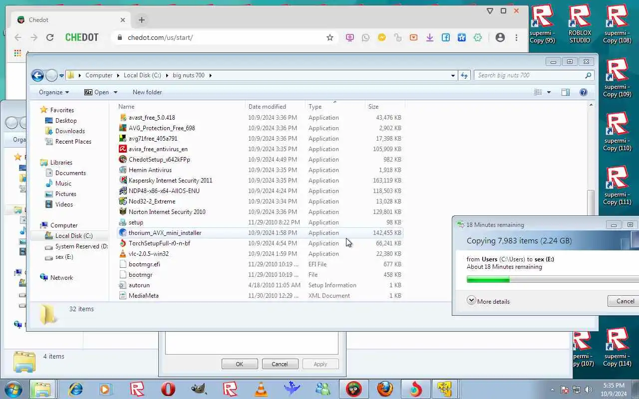The width and height of the screenshot is (639, 399).
Task: Select the TorchSetupFull-r0-n-bf file icon
Action: click(123, 243)
